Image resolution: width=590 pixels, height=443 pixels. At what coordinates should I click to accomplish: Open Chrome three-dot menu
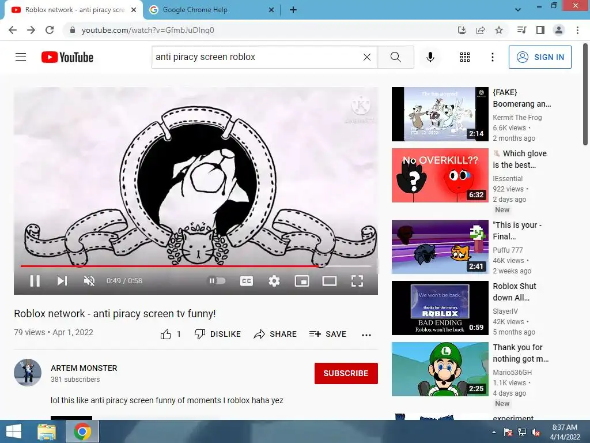[x=577, y=30]
